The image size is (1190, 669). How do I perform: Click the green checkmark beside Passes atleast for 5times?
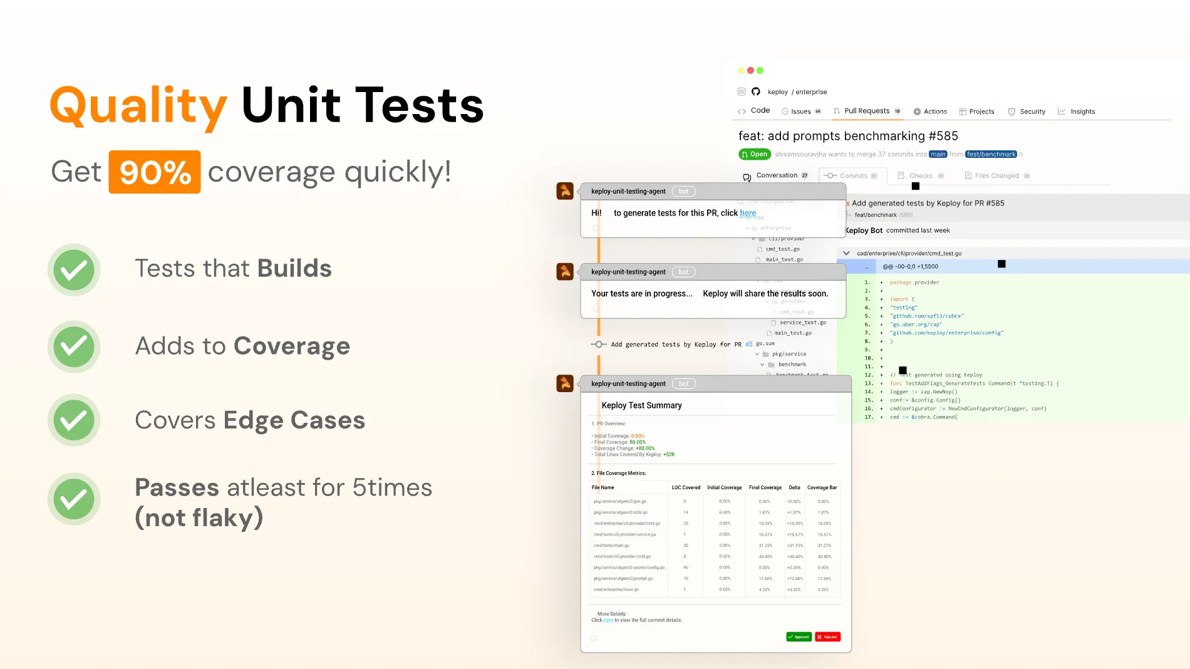coord(74,499)
